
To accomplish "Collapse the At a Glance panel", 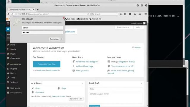I will click(83, 83).
